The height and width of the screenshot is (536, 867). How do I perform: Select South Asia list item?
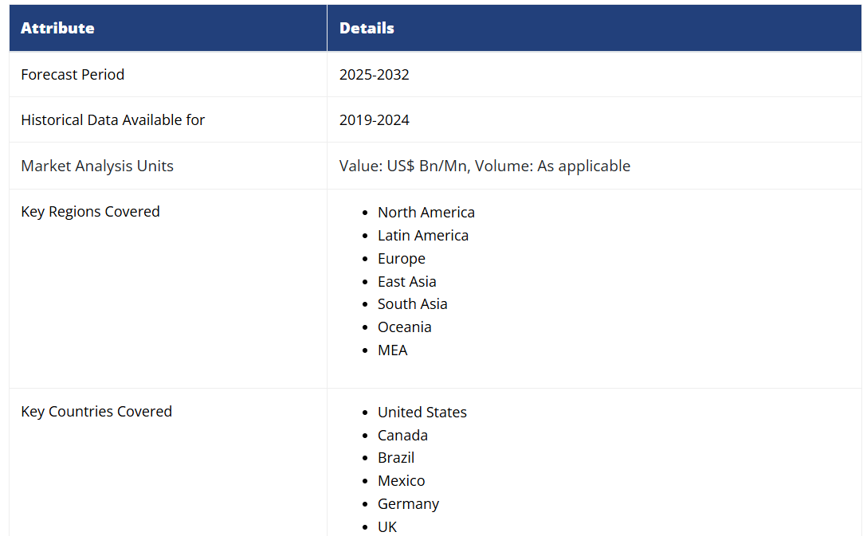click(412, 303)
